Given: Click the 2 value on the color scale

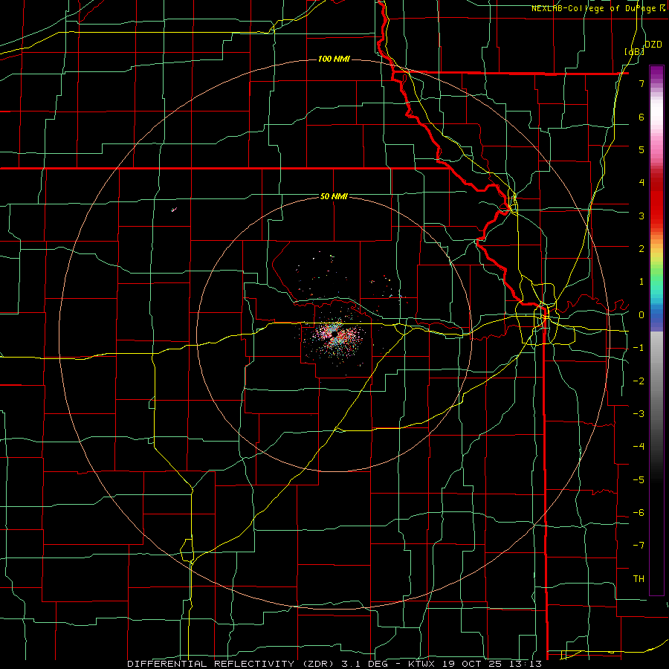Looking at the screenshot, I should tap(641, 249).
